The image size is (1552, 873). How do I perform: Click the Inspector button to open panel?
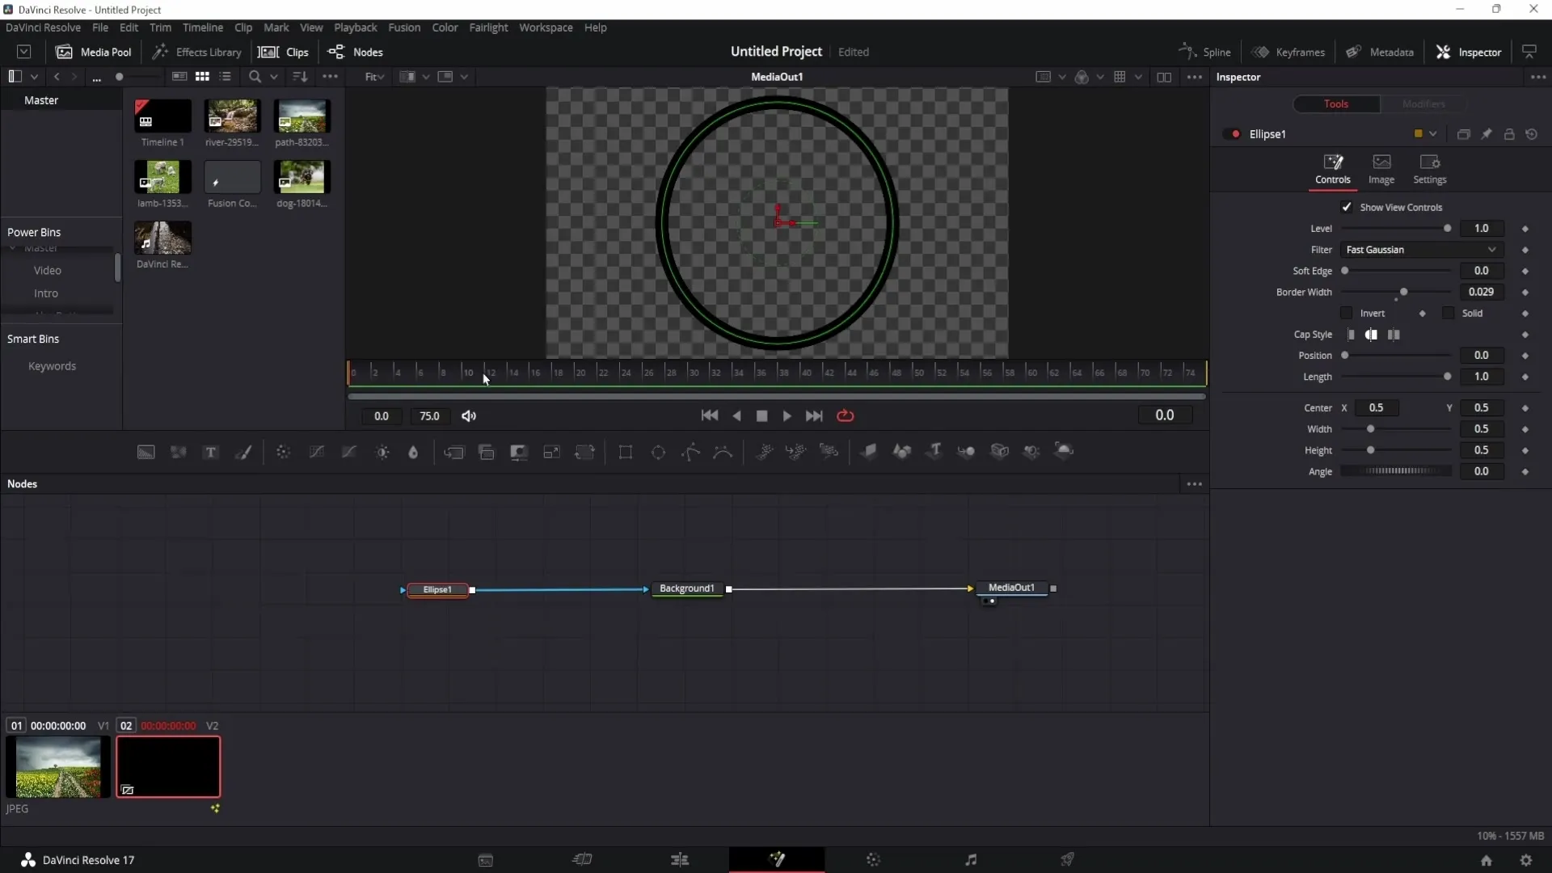click(x=1474, y=51)
